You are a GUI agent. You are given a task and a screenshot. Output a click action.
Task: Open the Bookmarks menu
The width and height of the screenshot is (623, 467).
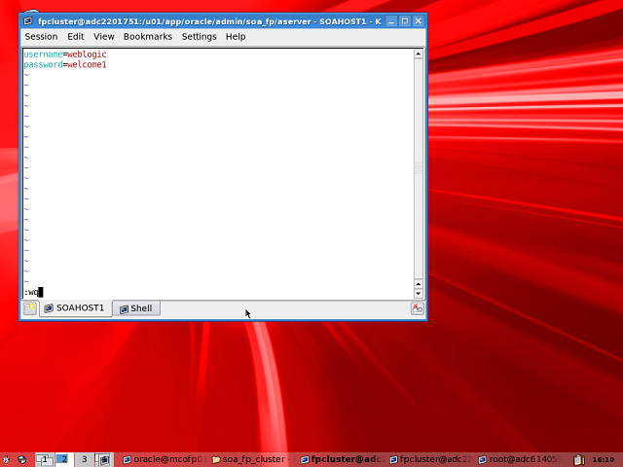click(x=148, y=37)
